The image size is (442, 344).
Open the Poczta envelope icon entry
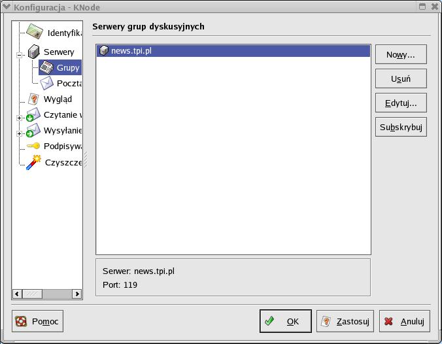(x=47, y=83)
